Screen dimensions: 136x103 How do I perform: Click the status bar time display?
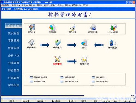click(127, 101)
